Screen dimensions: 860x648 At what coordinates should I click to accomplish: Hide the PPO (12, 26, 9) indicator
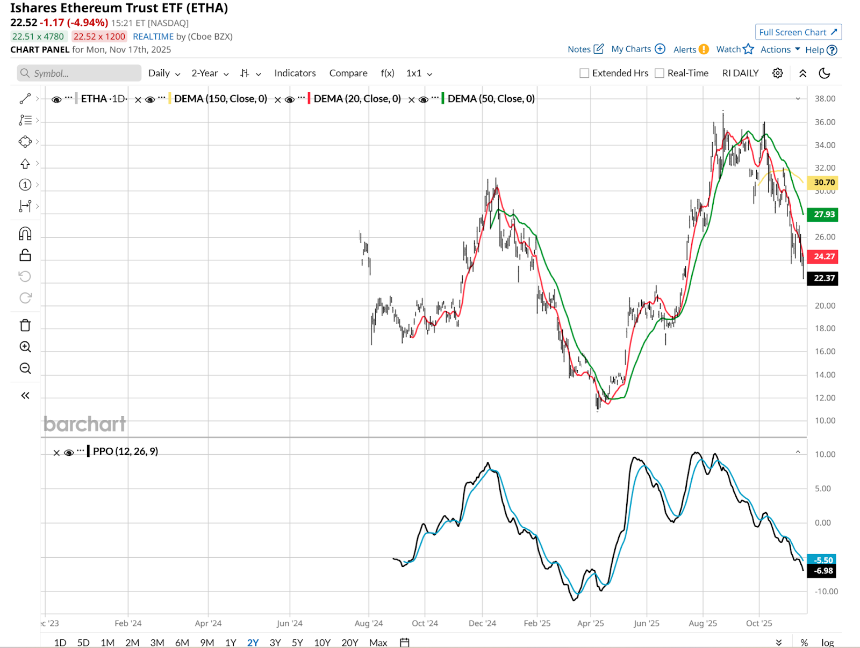(69, 453)
